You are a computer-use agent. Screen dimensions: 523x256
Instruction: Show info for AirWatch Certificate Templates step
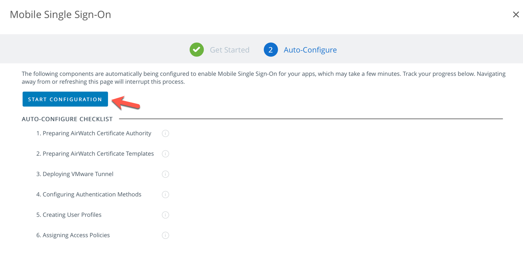(x=165, y=154)
